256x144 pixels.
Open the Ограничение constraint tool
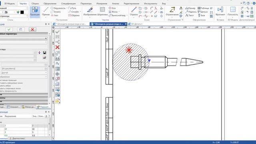pos(172,12)
